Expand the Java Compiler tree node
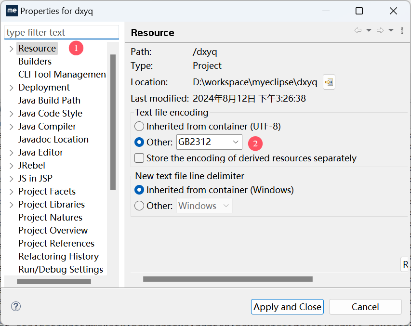Screen dimensions: 411x326 click(12, 127)
